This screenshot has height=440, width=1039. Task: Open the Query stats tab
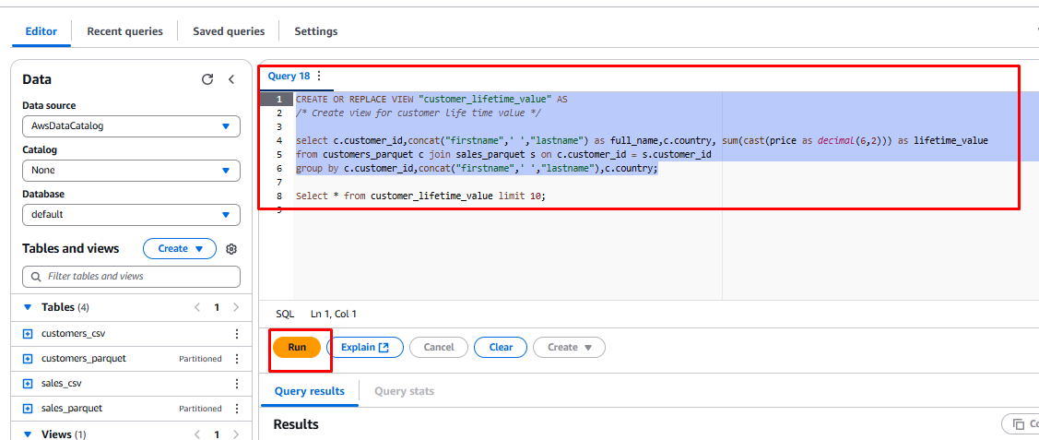click(404, 391)
